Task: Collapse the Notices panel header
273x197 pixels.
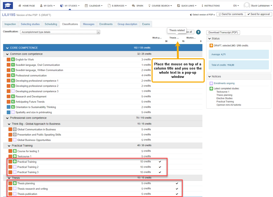Action: 210,77
